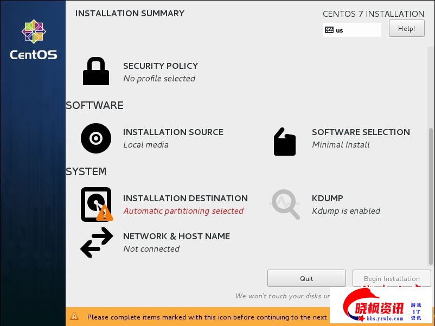Open Security Policy via the lock icon
Screen dimensions: 435x326
coord(96,72)
